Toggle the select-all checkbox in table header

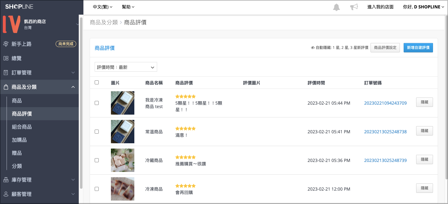tap(97, 83)
